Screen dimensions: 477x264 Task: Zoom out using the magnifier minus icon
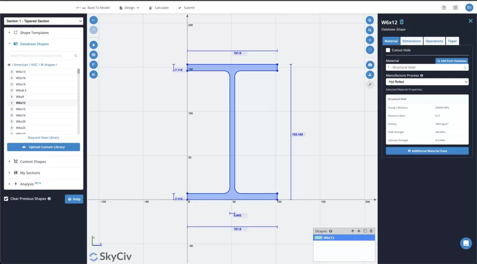[x=369, y=30]
